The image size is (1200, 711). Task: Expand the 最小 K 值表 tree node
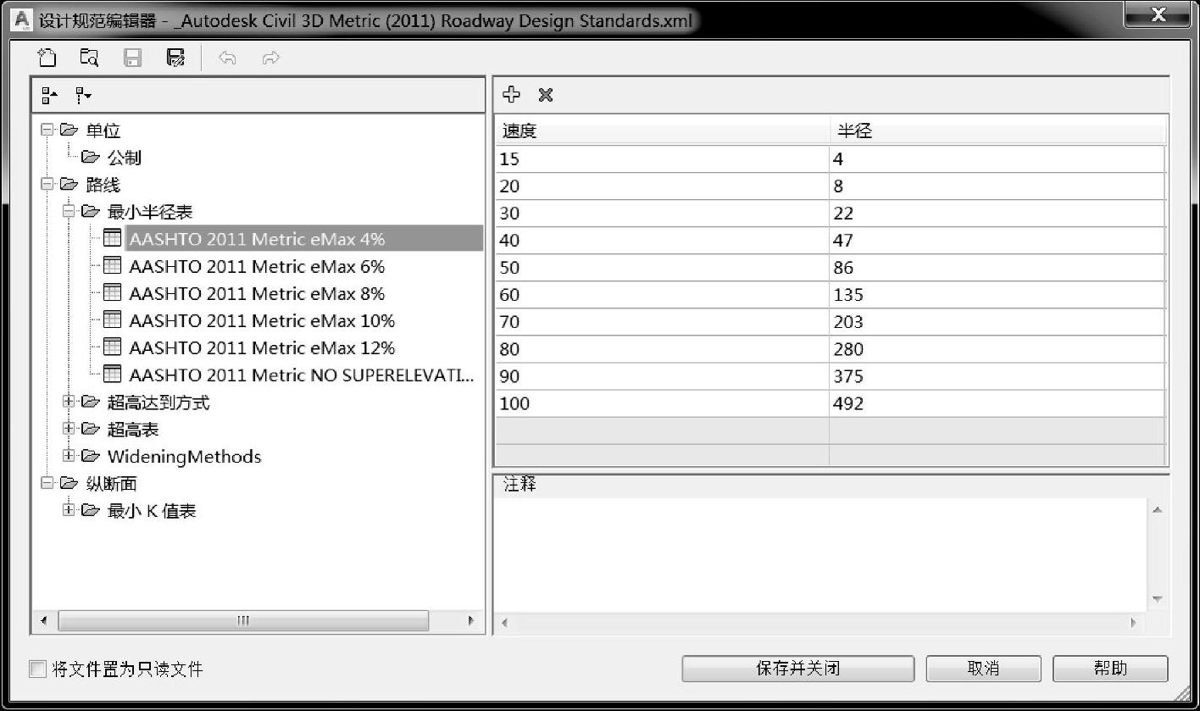click(69, 510)
